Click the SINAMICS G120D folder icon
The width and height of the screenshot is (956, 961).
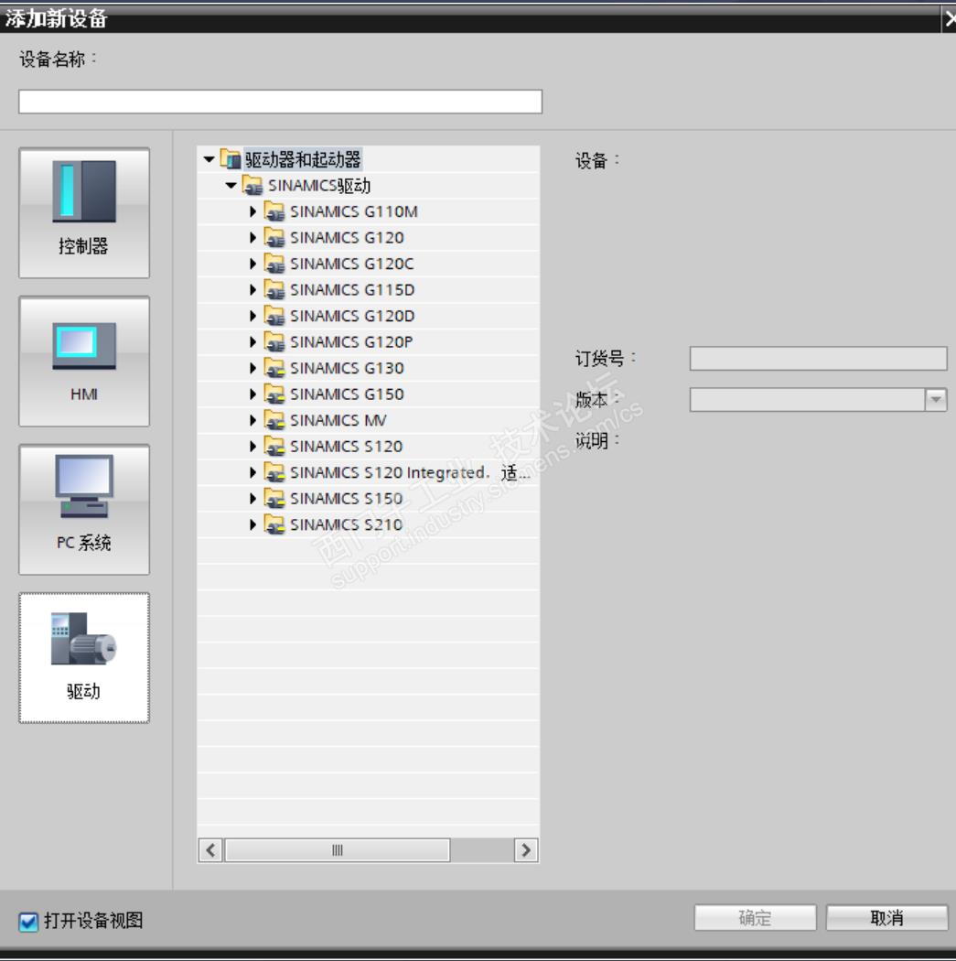coord(274,316)
